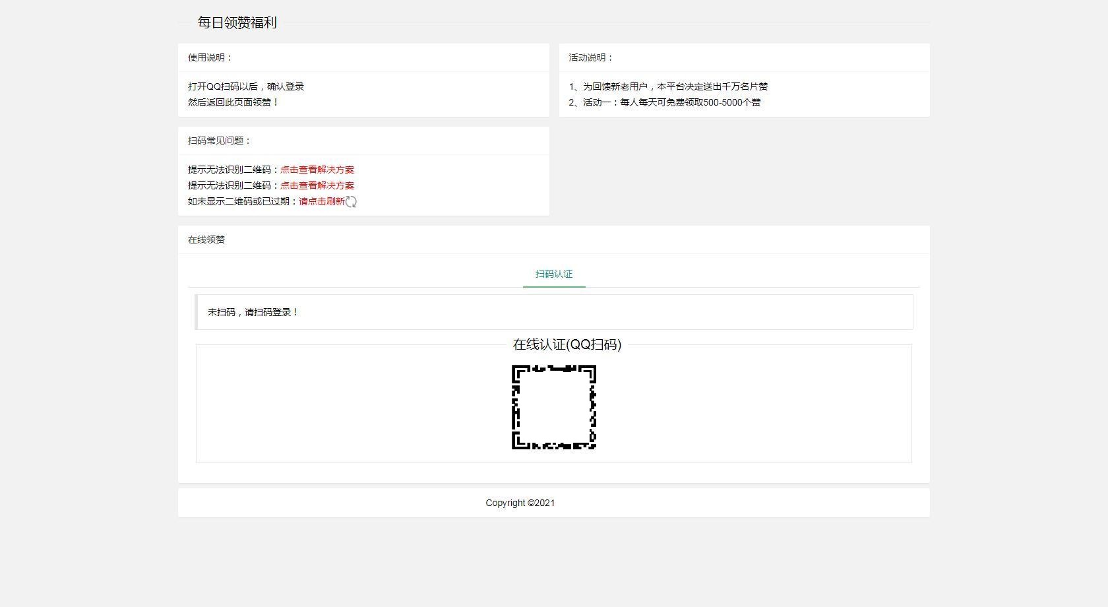This screenshot has height=607, width=1108.
Task: Click the 活动说明： card header
Action: point(745,57)
